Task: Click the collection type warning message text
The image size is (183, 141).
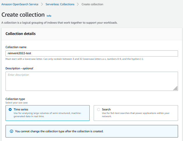Action: pyautogui.click(x=59, y=131)
